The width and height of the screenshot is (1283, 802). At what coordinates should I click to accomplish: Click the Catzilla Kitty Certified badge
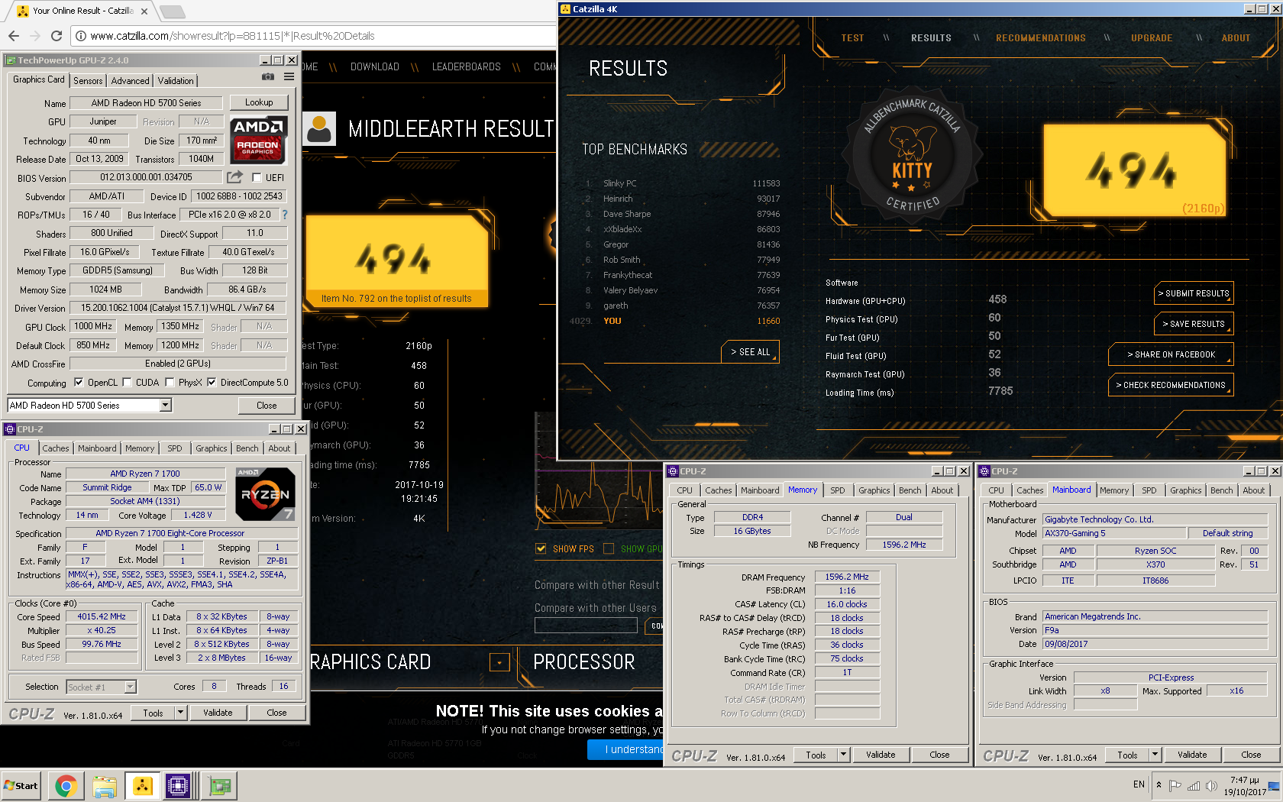912,155
